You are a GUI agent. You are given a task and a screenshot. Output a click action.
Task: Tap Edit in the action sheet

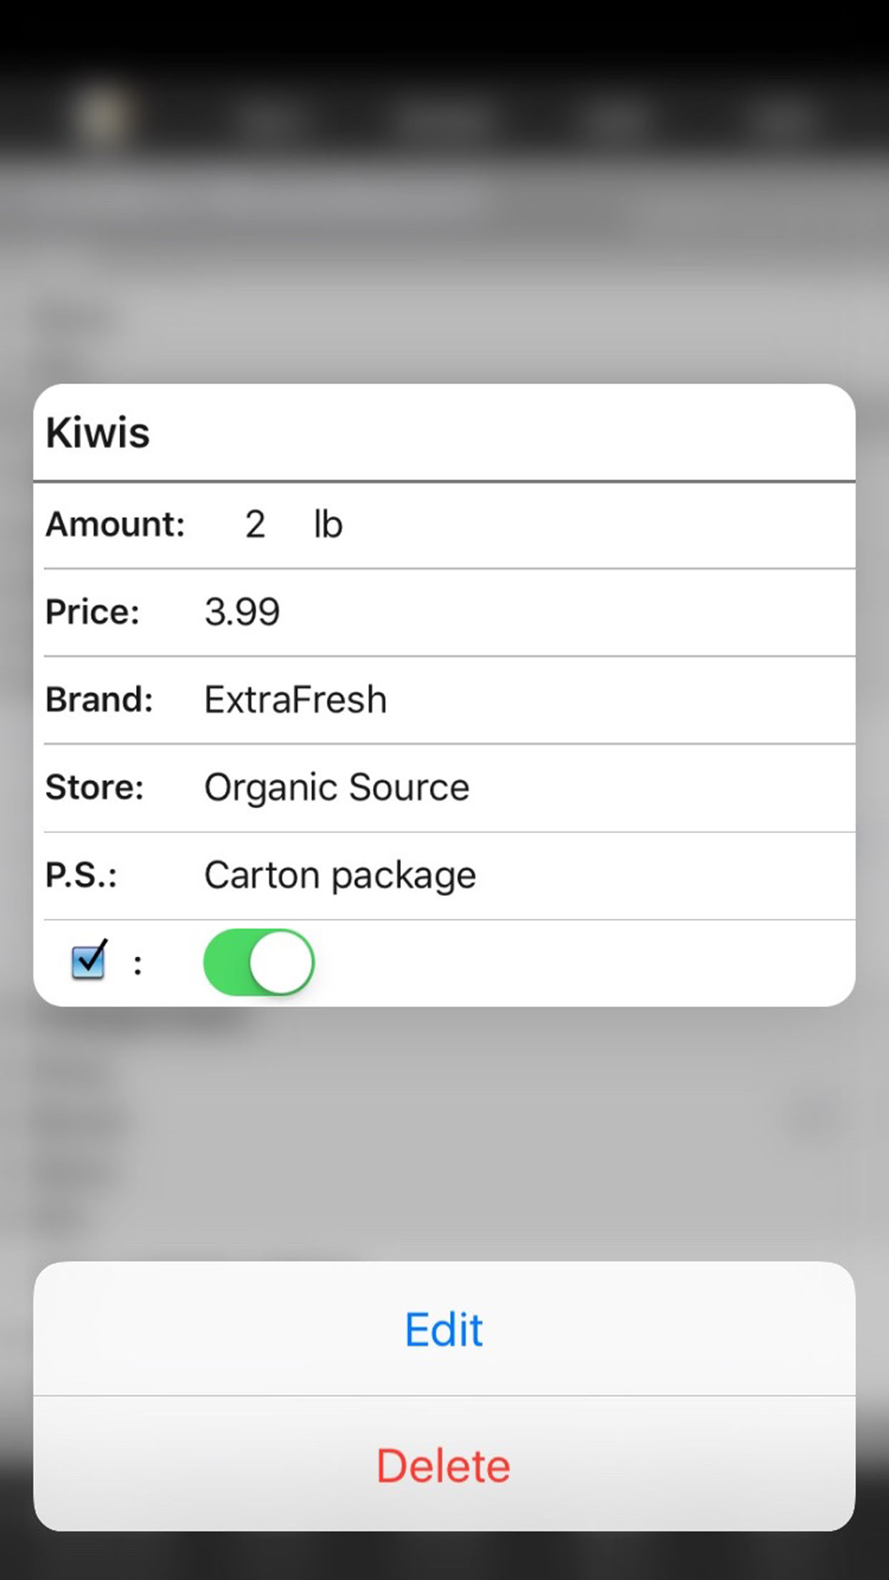pos(444,1329)
